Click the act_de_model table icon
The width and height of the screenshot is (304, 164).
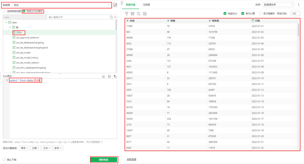tap(14, 52)
